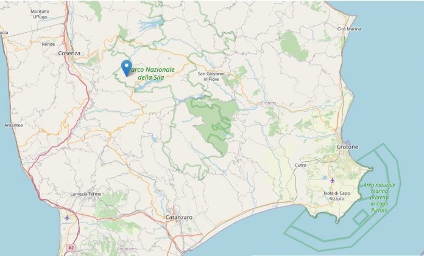Click the A2 highway shield
Image resolution: width=424 pixels, height=256 pixels.
(x=71, y=247)
